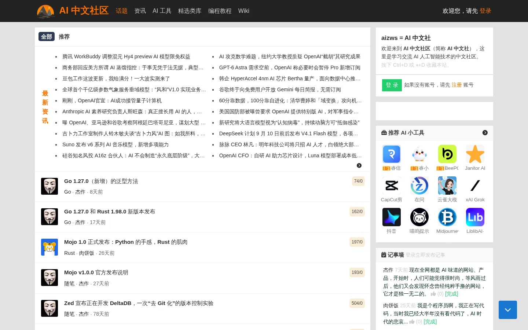
Task: Open the LiblibAI tool icon
Action: [x=475, y=217]
